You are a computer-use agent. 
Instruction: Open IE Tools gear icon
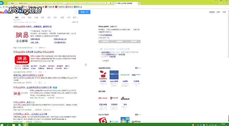coord(225,3)
